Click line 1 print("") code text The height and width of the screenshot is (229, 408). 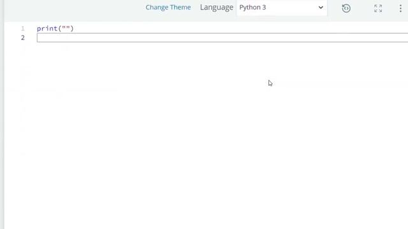tap(55, 28)
